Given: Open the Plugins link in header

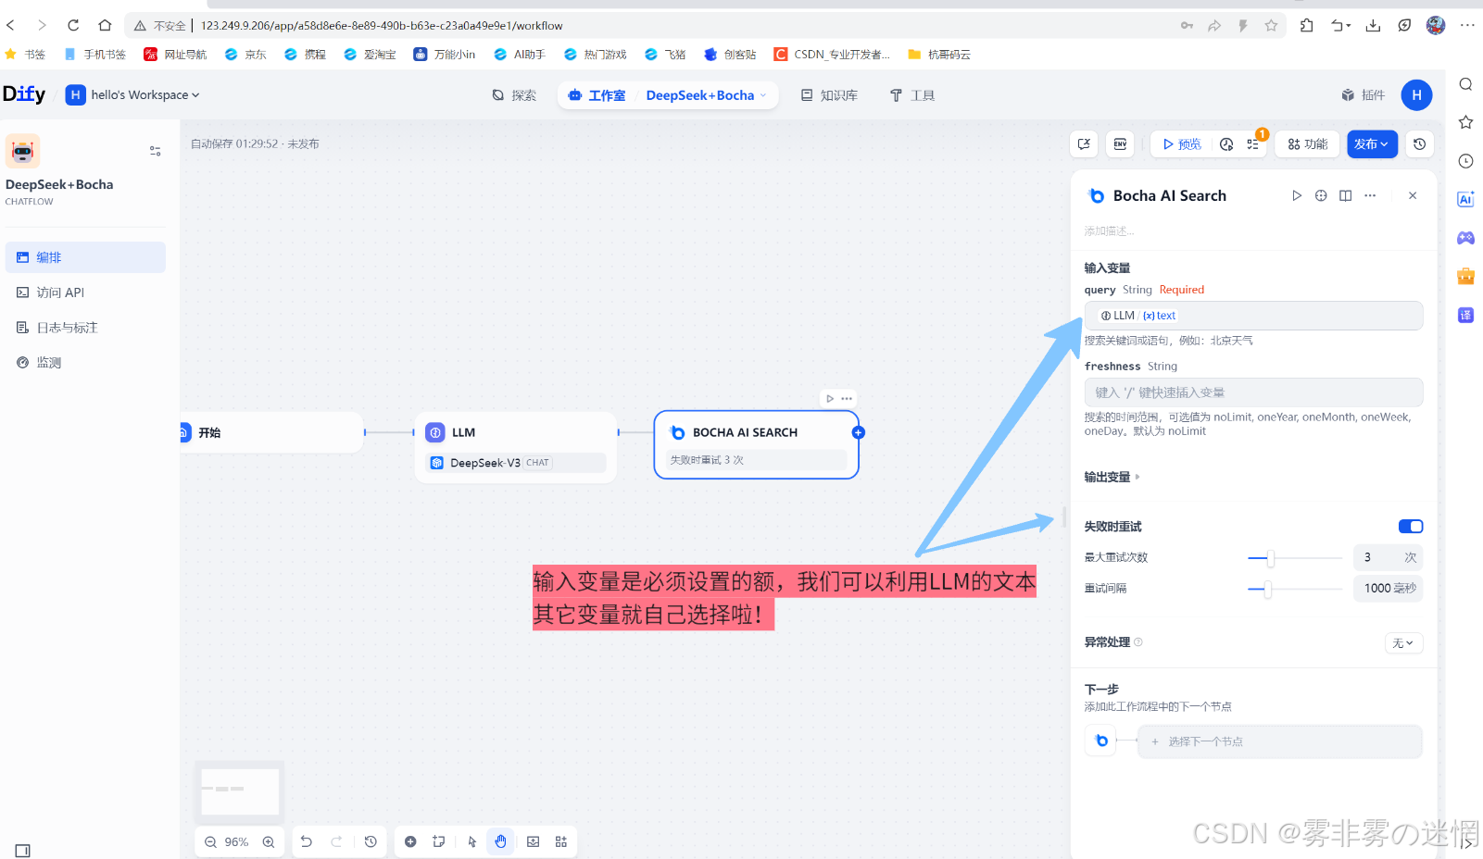Looking at the screenshot, I should (x=1363, y=95).
